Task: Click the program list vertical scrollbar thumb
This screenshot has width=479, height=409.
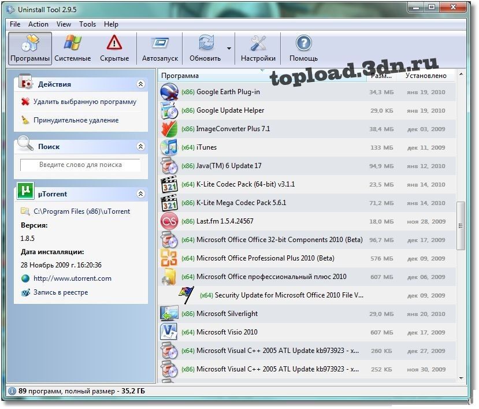Action: click(x=461, y=225)
